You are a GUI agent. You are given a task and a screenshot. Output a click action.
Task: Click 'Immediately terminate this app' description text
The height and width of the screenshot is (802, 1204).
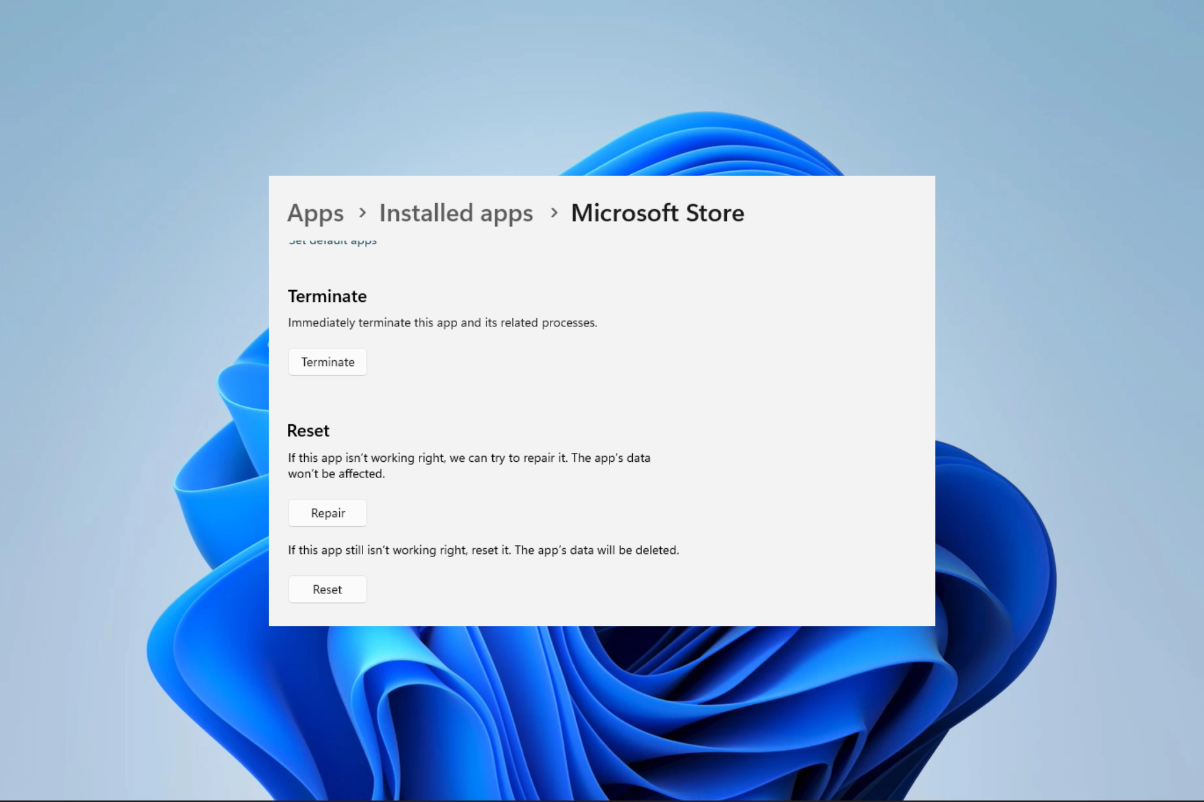tap(443, 323)
